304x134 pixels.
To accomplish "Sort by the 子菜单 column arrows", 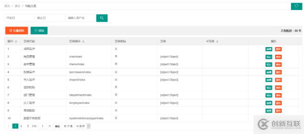I will tap(217, 41).
